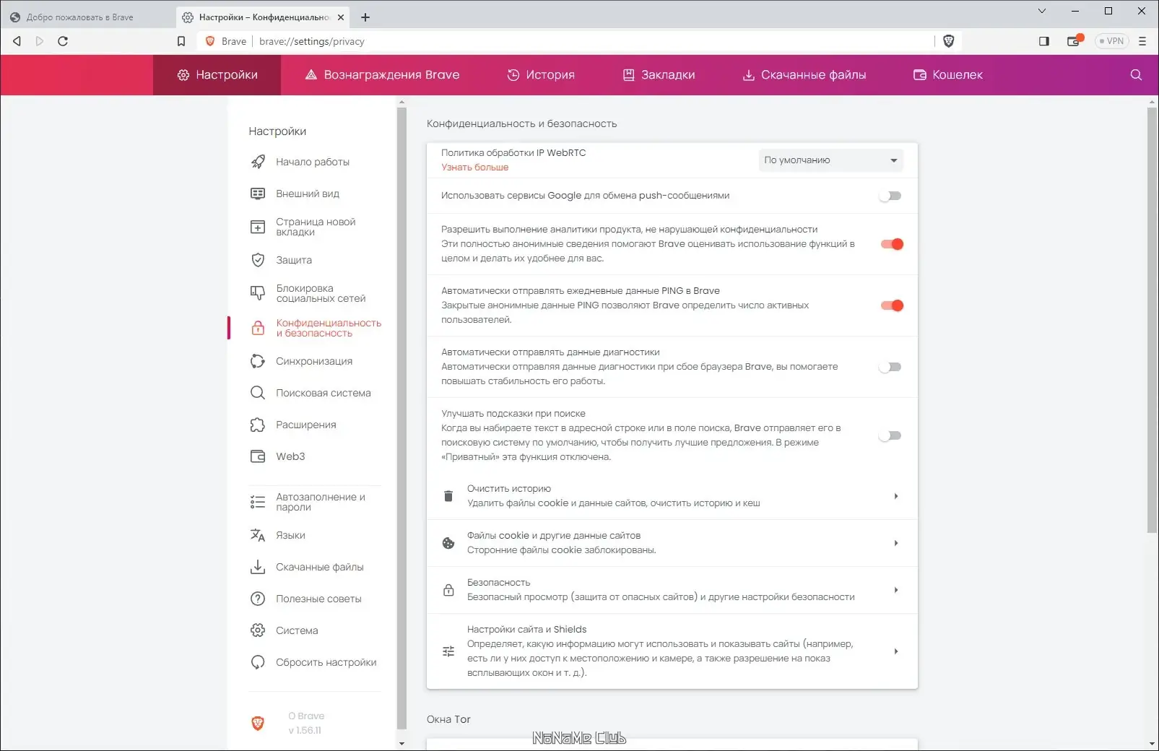Click the bookmark icon beside the address bar
Viewport: 1159px width, 751px height.
[x=181, y=41]
